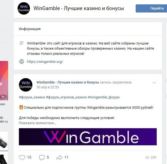The image size is (167, 164).
Task: Share the post with arrow icon
Action: [x=59, y=157]
